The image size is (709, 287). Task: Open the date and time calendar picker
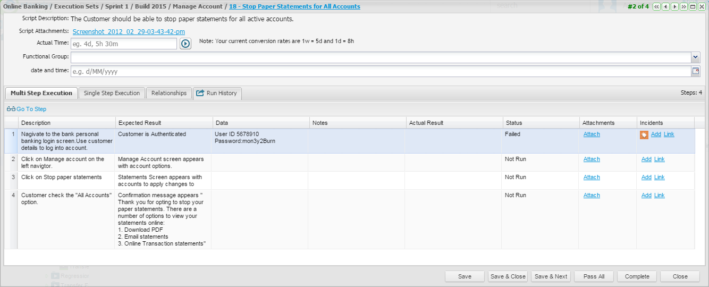[695, 71]
